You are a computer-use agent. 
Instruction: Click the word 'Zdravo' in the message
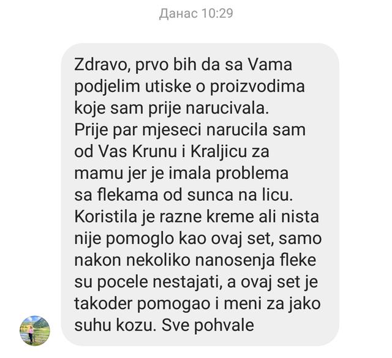[102, 65]
